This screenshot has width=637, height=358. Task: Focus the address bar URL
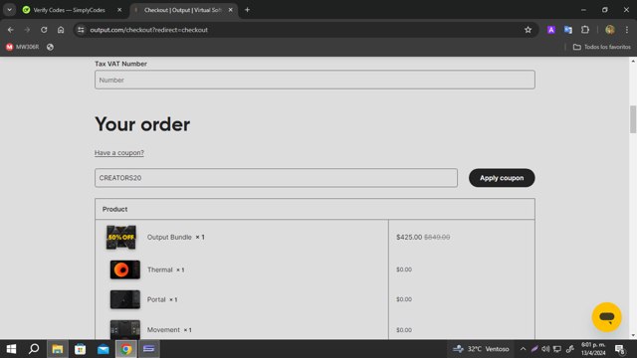tap(148, 30)
